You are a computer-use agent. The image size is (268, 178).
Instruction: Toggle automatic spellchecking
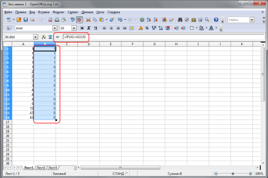pyautogui.click(x=80, y=20)
